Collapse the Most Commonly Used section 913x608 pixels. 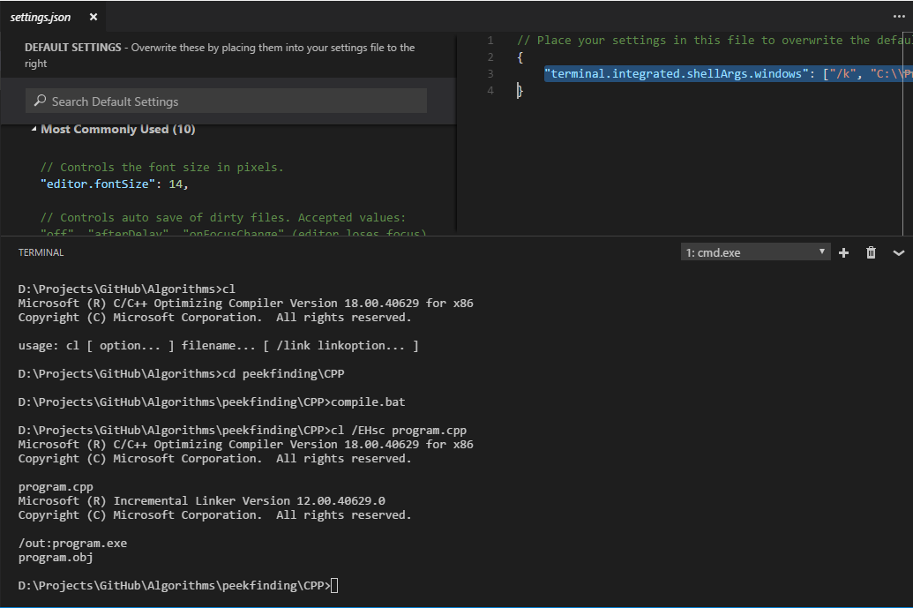click(34, 129)
